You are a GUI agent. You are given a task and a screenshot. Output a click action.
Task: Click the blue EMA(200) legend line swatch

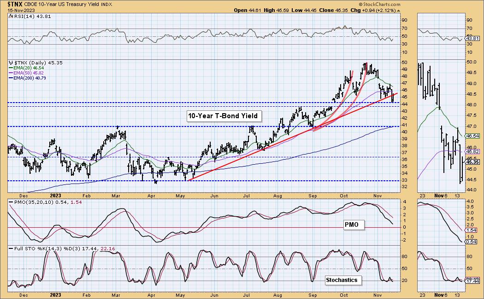[11, 78]
